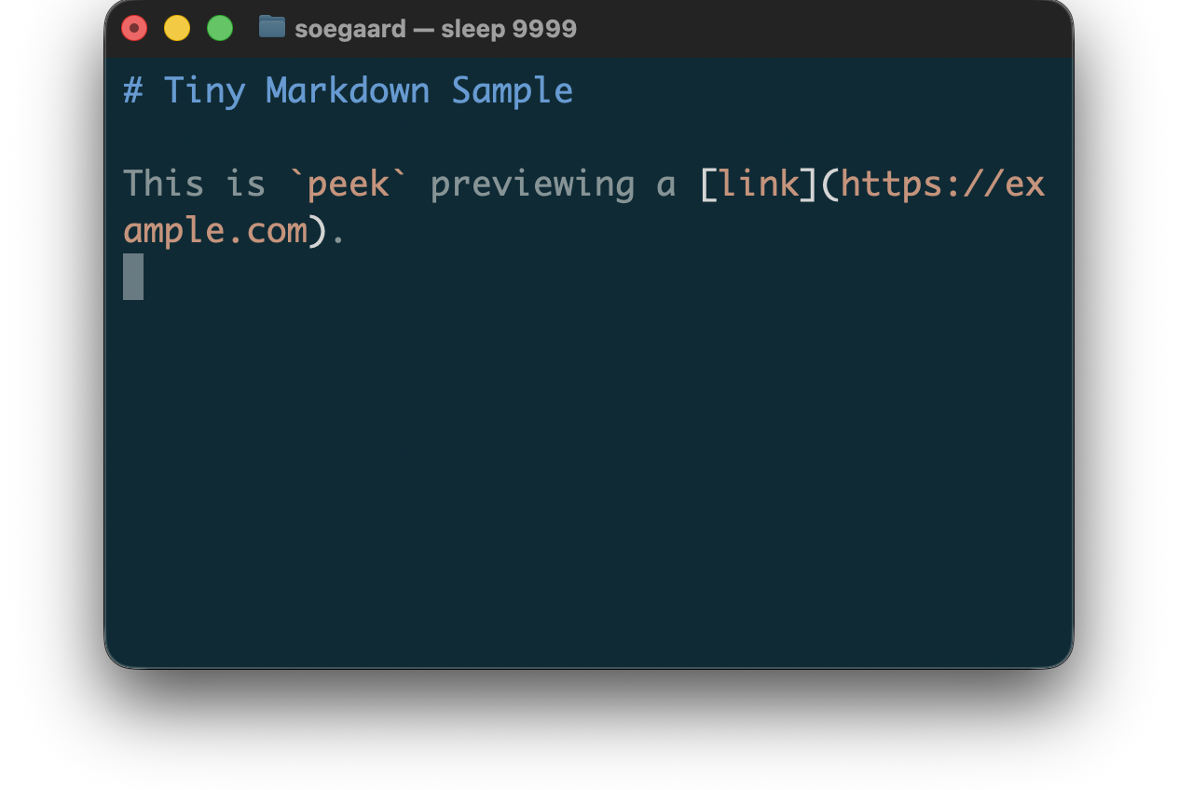Click the single letter "a" before the link
Screen dimensions: 1178x790
point(665,184)
